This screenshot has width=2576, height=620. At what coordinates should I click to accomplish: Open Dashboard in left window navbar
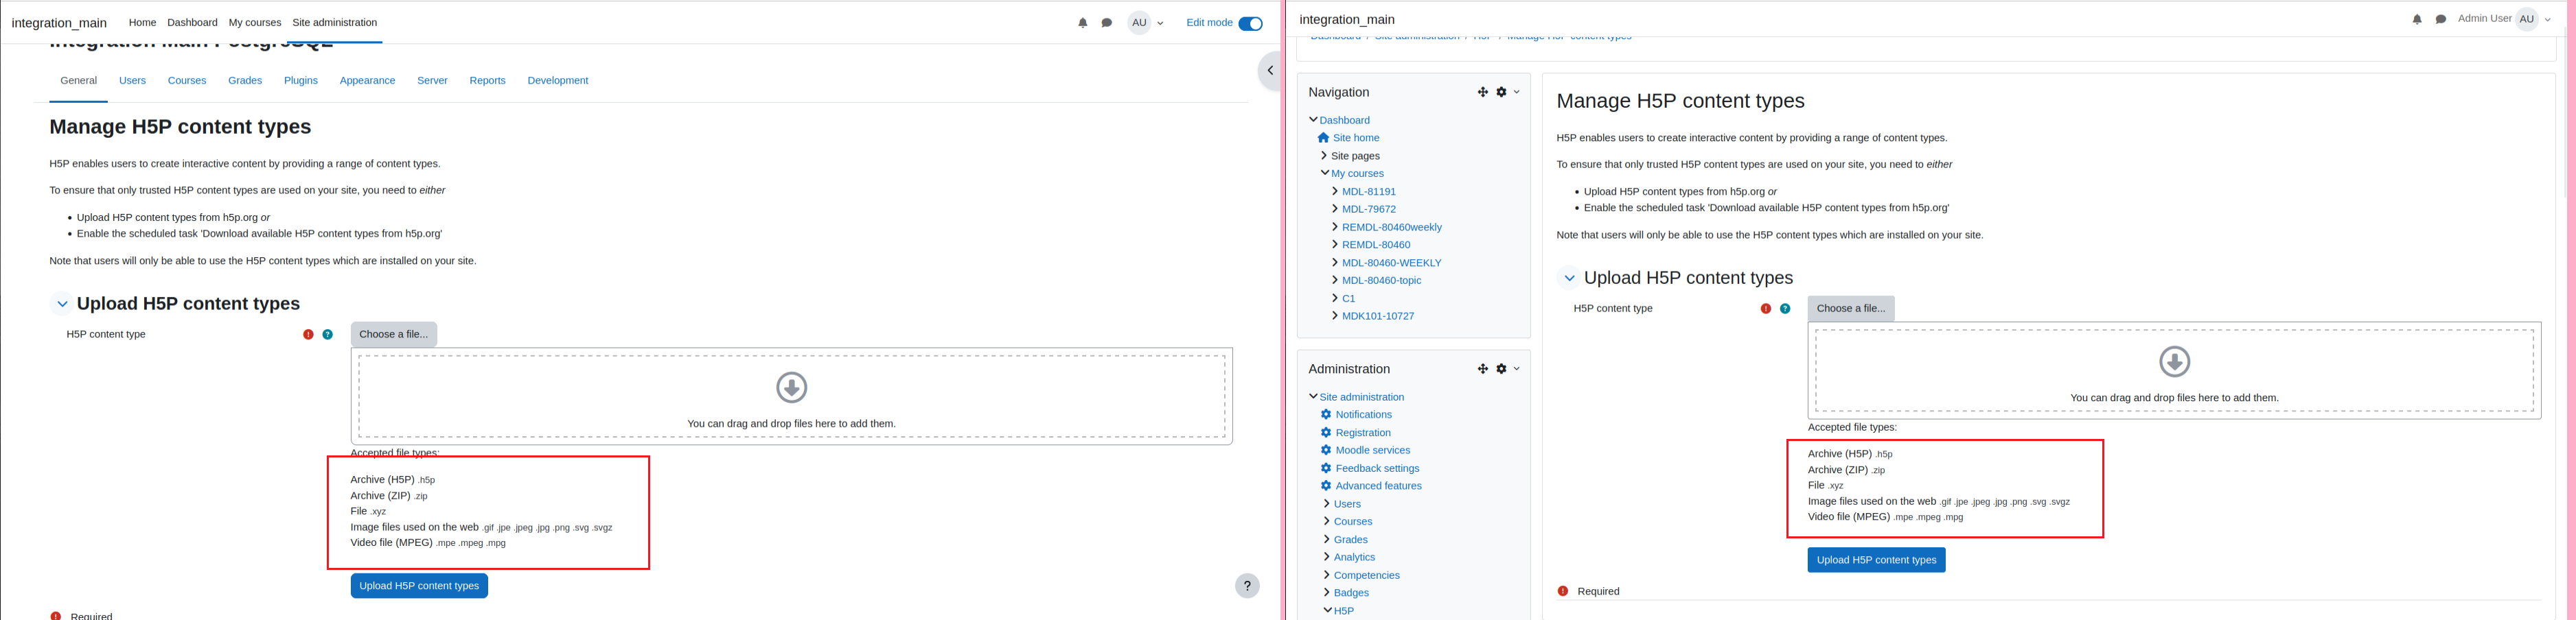[x=192, y=22]
